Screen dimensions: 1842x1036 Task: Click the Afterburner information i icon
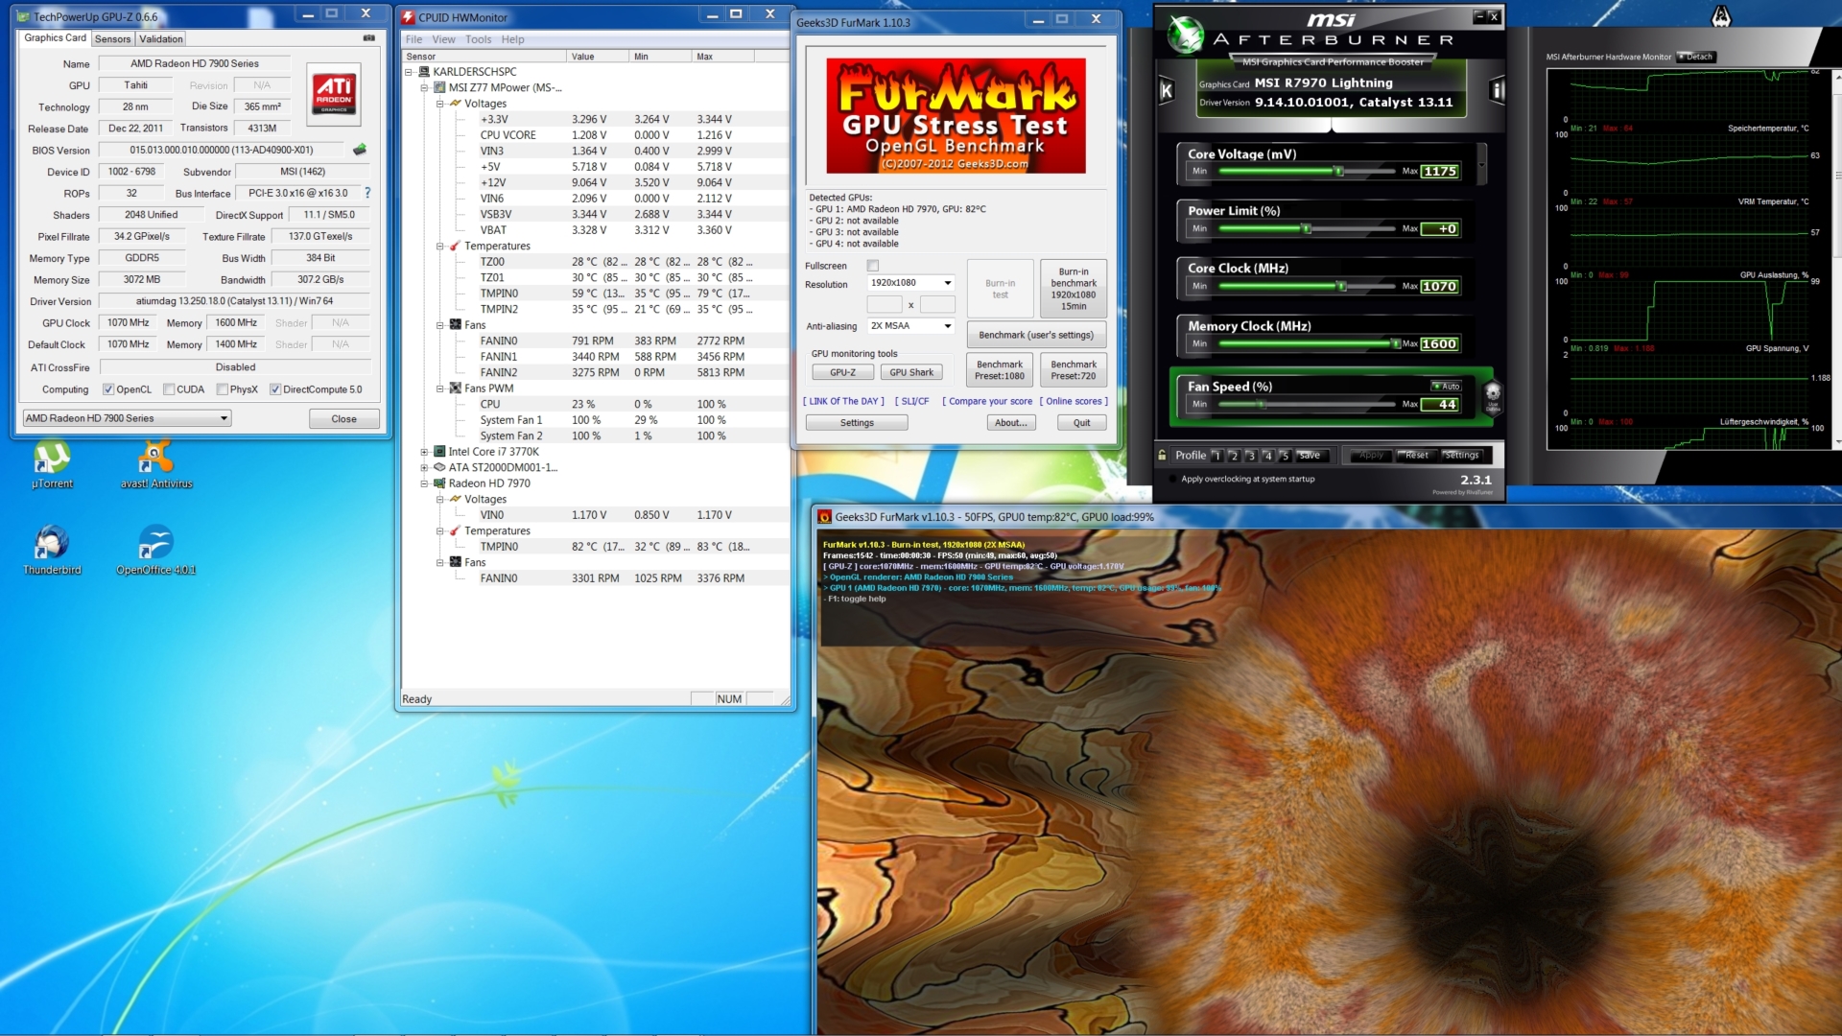(x=1497, y=91)
